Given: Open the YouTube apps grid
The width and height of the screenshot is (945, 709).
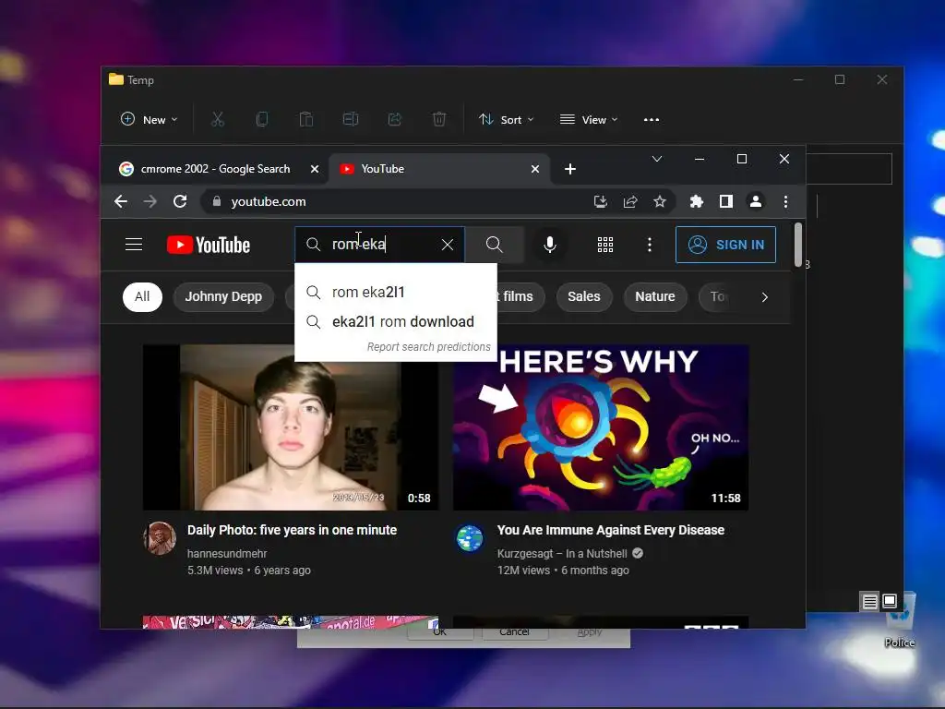Looking at the screenshot, I should (605, 244).
